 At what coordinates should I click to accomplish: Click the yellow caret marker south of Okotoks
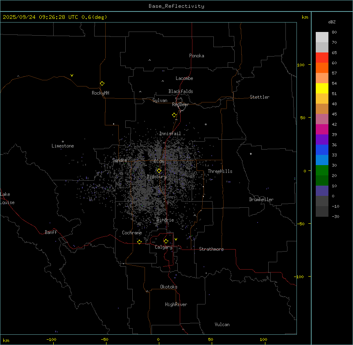147,291
